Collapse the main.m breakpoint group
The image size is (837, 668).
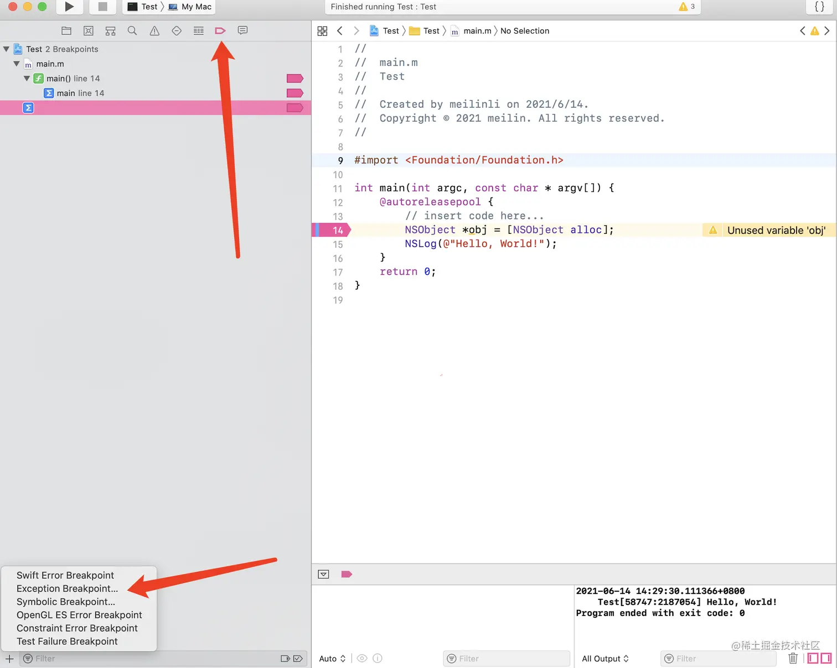(x=17, y=64)
